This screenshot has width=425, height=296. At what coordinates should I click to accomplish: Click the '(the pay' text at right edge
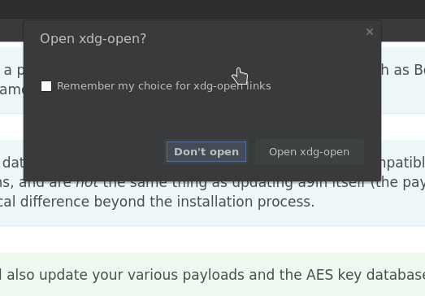click(405, 182)
